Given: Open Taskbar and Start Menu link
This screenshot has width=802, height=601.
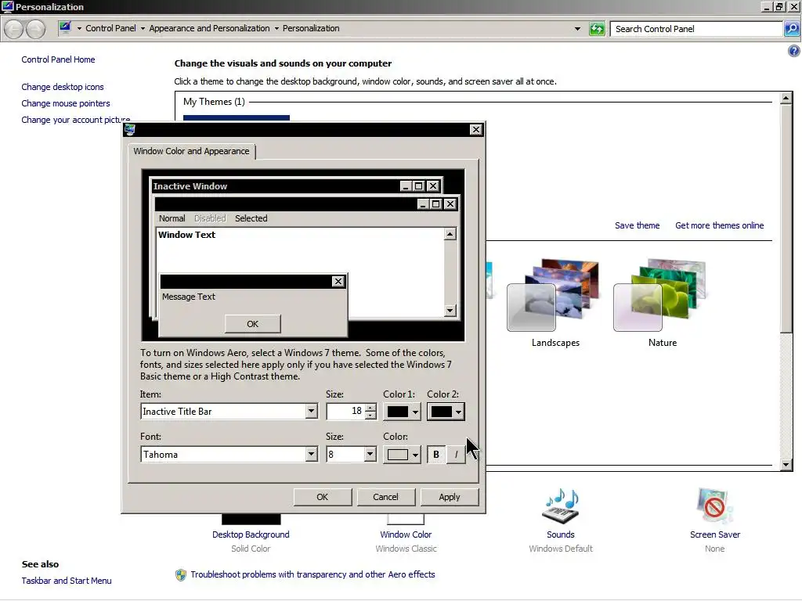Looking at the screenshot, I should click(67, 581).
